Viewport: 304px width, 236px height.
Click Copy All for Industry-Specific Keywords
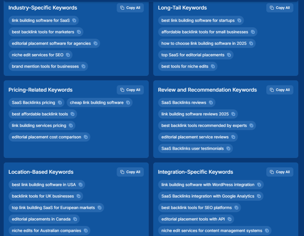(130, 8)
